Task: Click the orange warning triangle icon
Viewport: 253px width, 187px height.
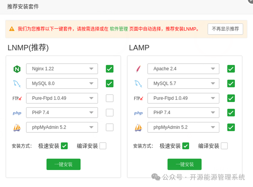Action: point(12,29)
